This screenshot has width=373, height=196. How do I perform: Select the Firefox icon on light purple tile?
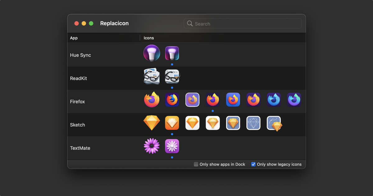coord(192,100)
